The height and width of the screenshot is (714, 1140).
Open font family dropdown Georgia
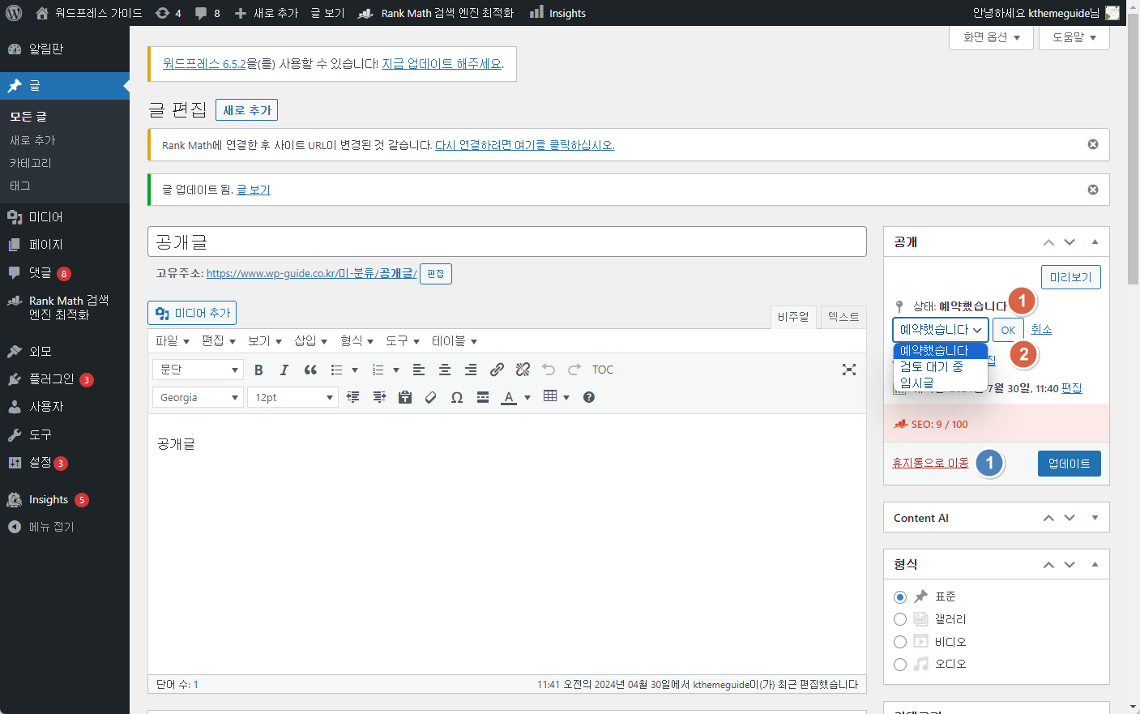pyautogui.click(x=198, y=397)
